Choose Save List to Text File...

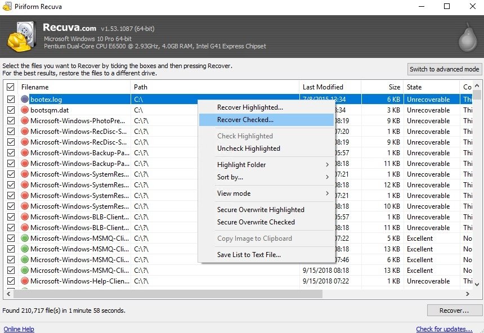[266, 255]
